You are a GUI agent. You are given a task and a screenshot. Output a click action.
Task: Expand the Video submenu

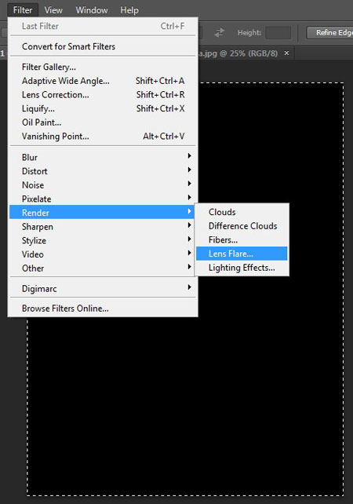click(x=103, y=254)
